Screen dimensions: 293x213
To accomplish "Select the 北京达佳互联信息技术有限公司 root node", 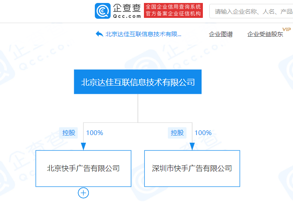I will pyautogui.click(x=138, y=82).
